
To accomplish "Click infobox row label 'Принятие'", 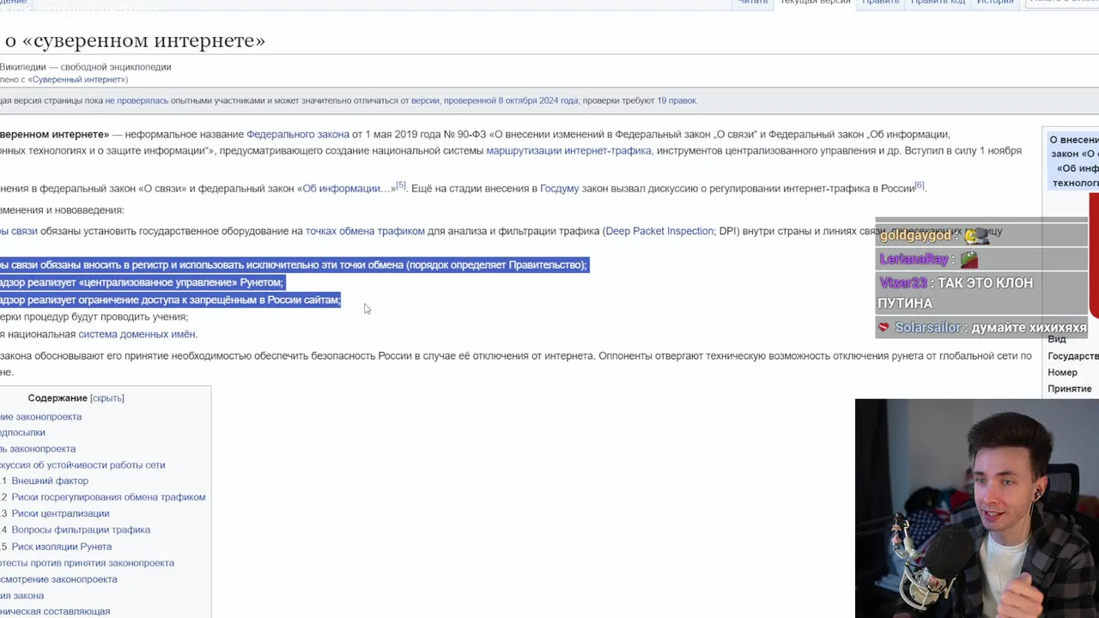I will click(x=1070, y=389).
